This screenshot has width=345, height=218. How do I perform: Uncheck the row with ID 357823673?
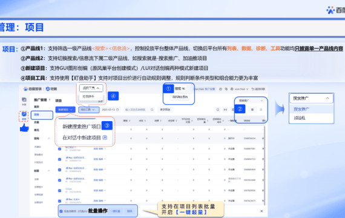pos(60,201)
